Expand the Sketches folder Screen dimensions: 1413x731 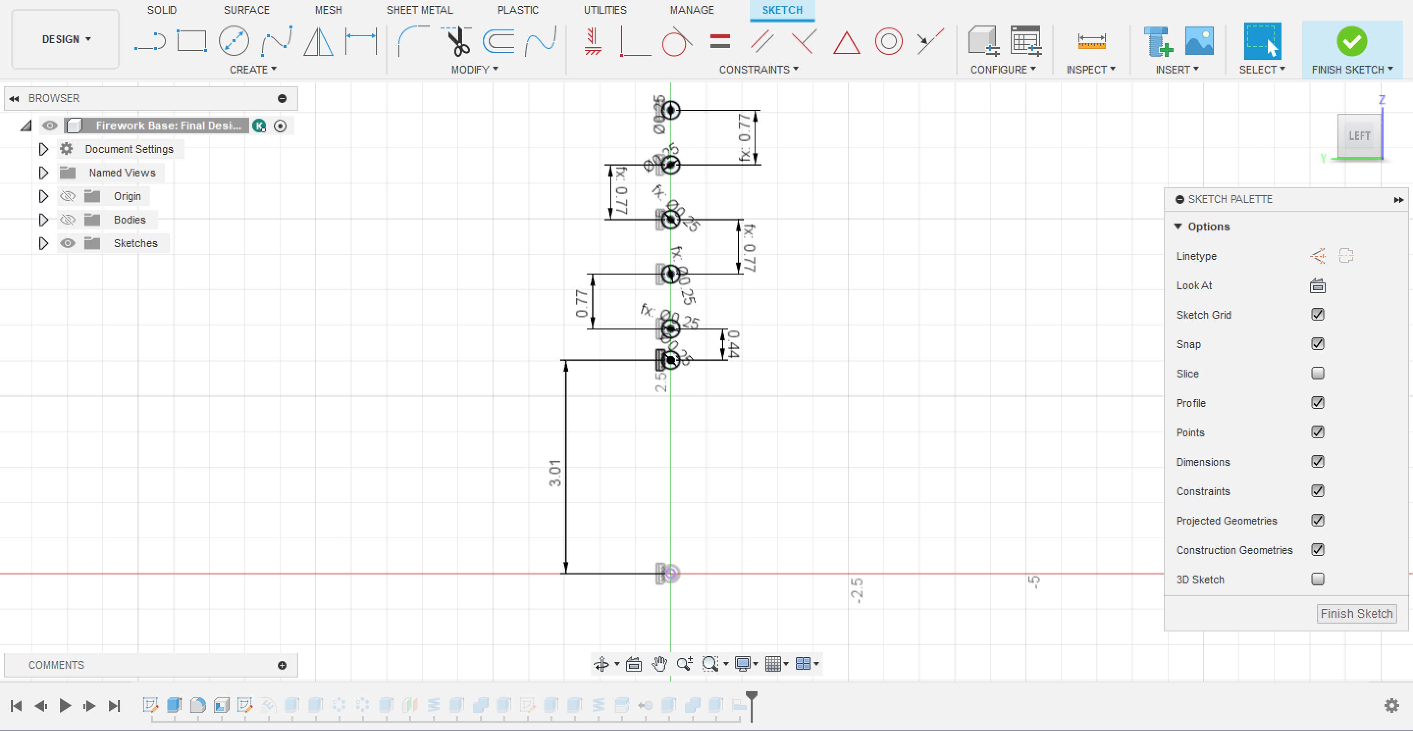pyautogui.click(x=43, y=243)
